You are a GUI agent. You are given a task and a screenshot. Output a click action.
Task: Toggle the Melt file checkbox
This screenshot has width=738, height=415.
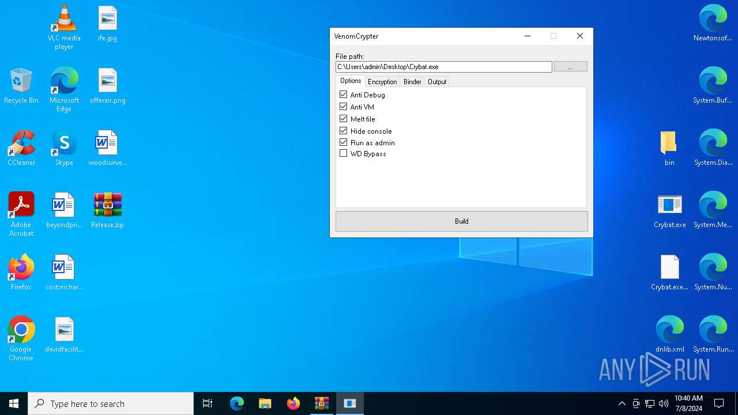click(344, 119)
